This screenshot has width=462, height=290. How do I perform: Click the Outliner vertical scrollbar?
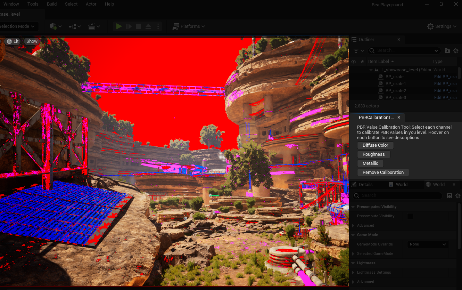point(459,74)
